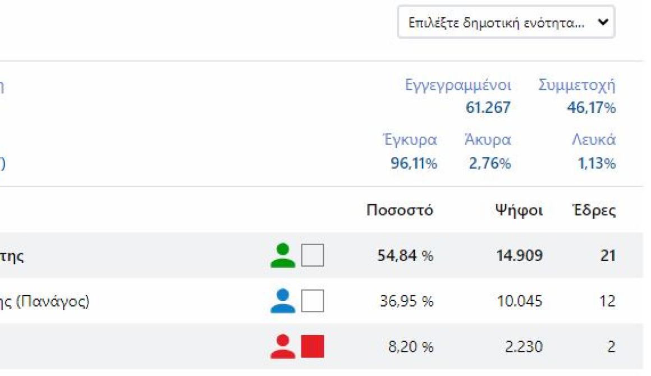The height and width of the screenshot is (376, 651).
Task: Click the 46,17% turnout value
Action: point(591,108)
